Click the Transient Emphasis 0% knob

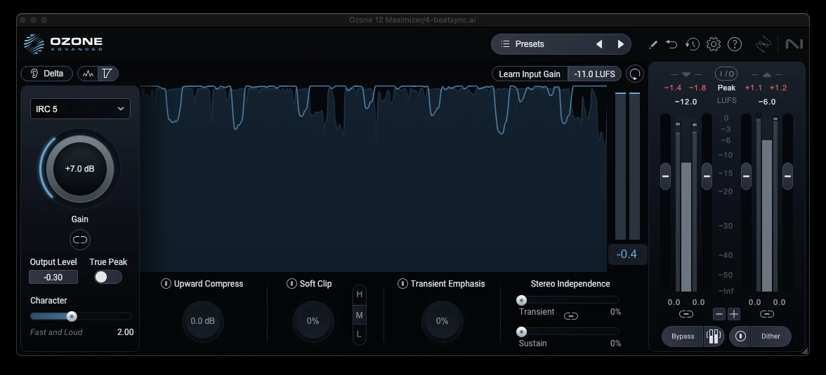tap(442, 321)
